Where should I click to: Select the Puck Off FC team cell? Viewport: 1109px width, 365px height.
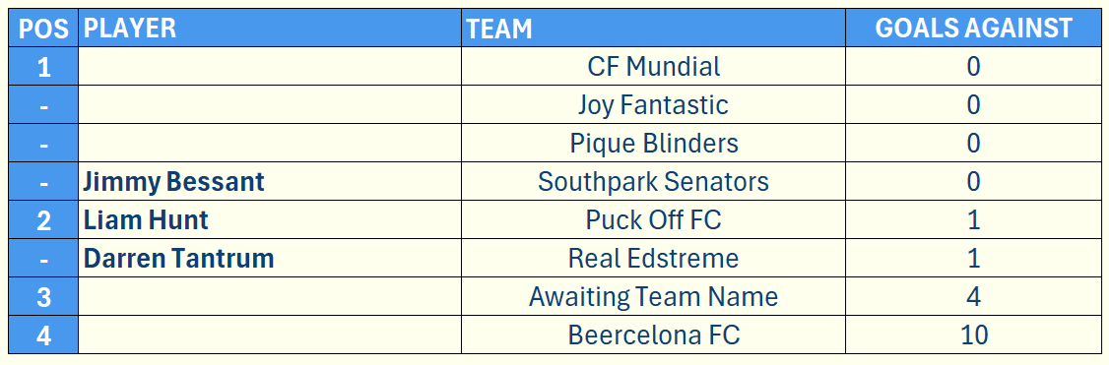click(x=654, y=219)
